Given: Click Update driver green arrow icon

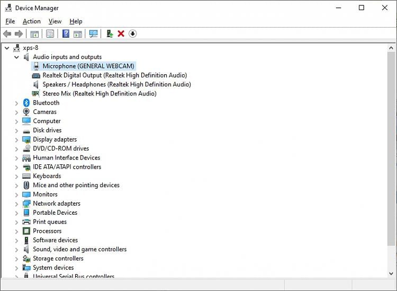Looking at the screenshot, I should click(110, 34).
